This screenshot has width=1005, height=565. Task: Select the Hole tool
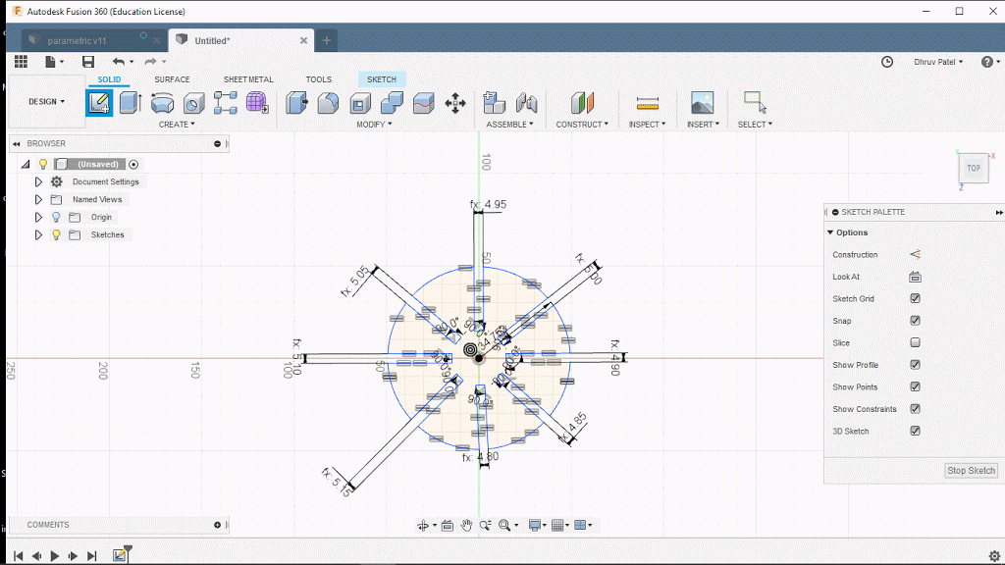pos(193,103)
